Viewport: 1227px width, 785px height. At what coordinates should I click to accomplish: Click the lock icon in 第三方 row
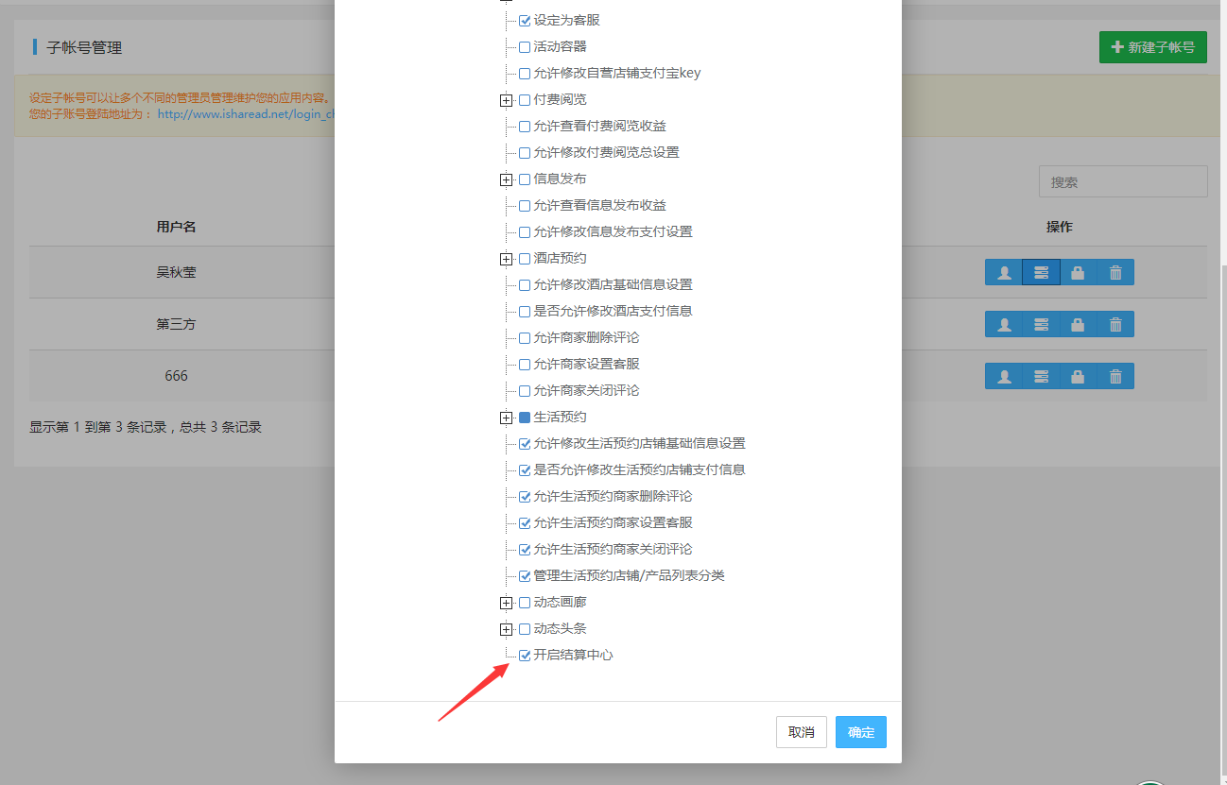(x=1078, y=324)
